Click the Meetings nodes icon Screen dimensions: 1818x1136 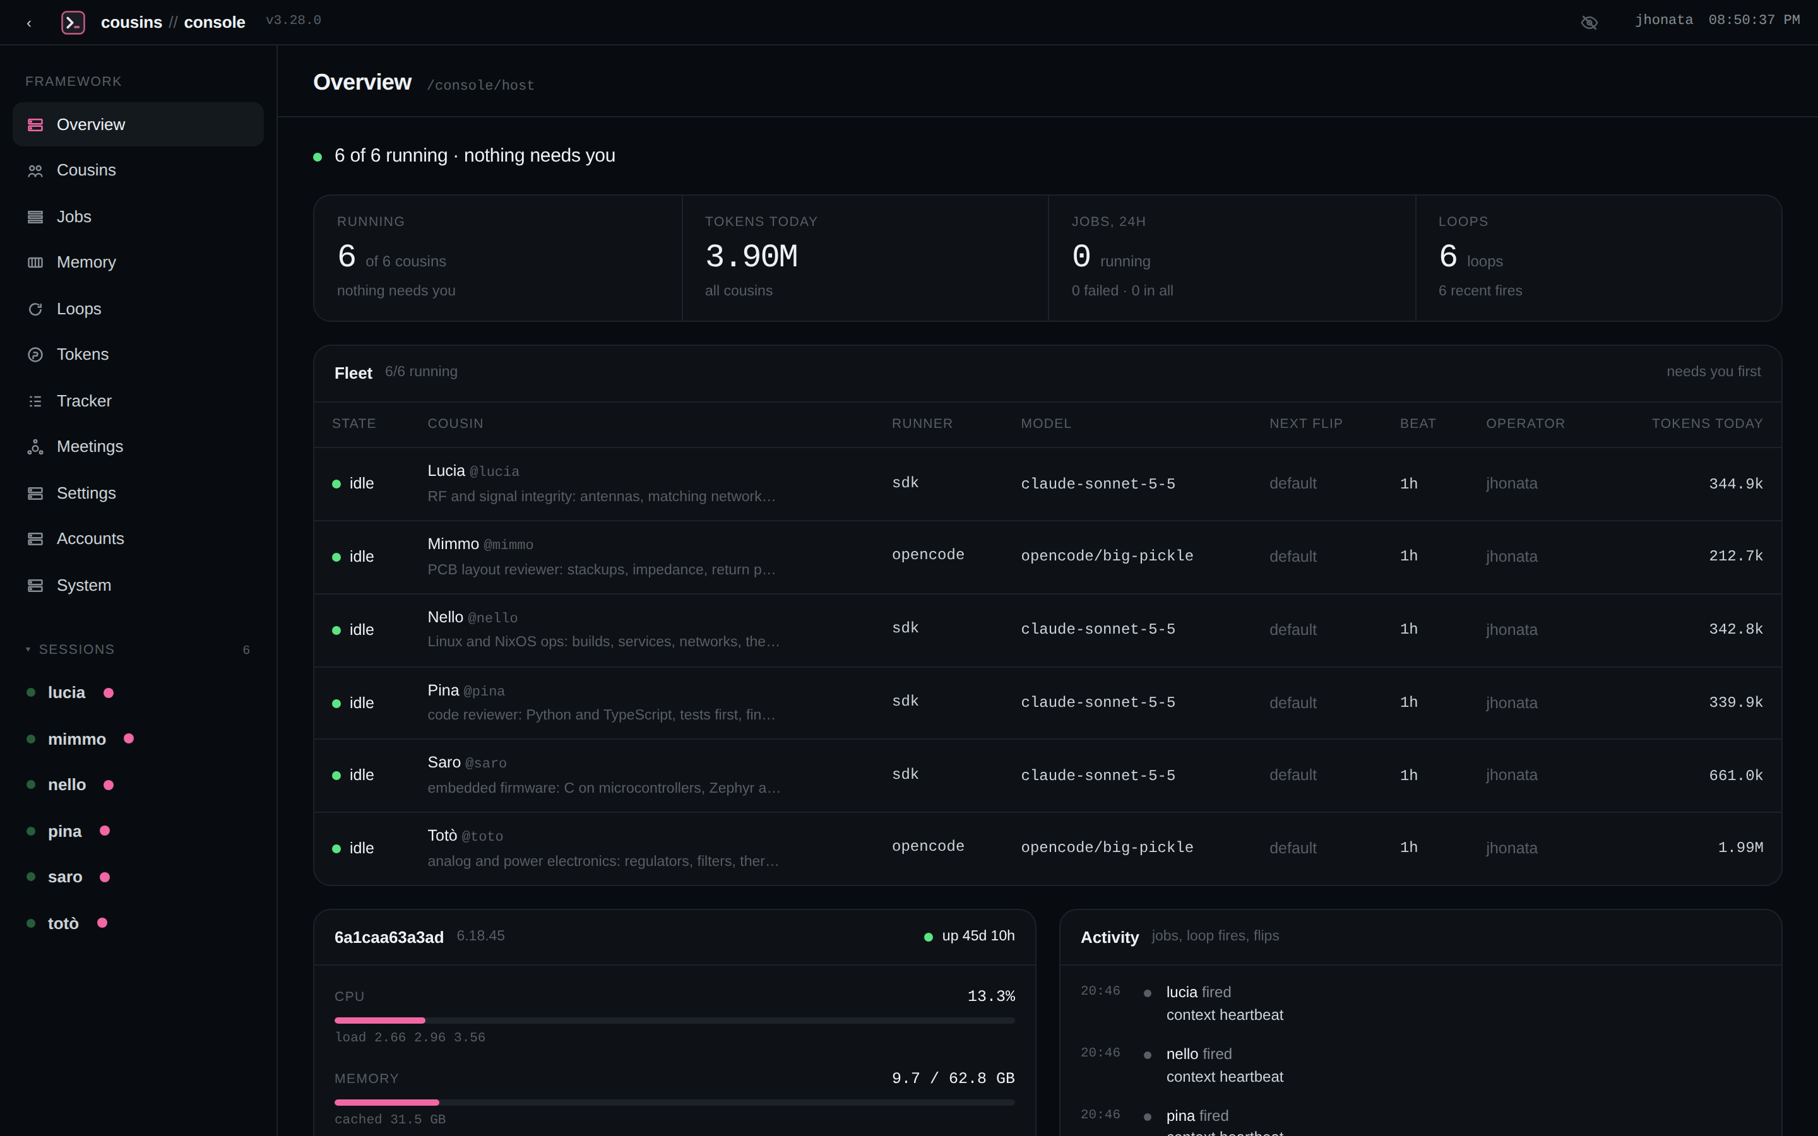pos(35,447)
